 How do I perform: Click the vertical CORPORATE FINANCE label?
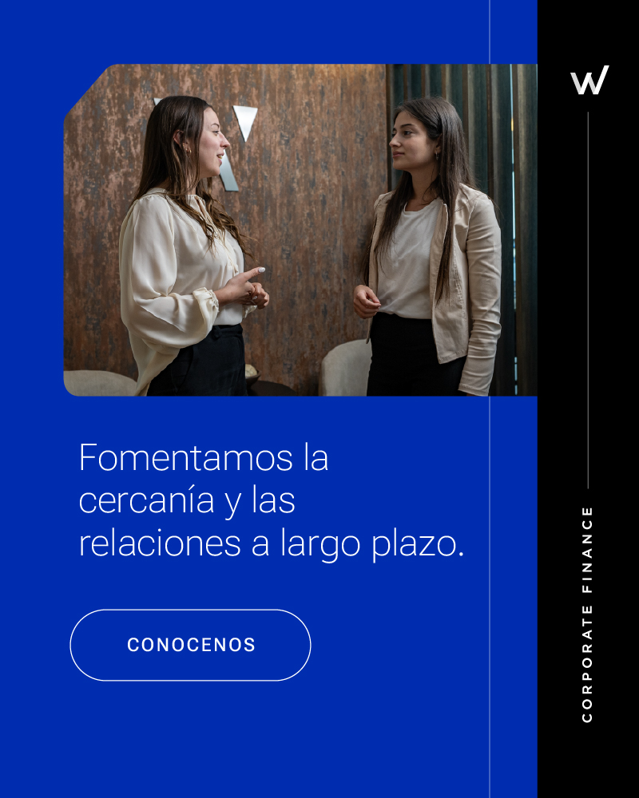click(587, 614)
